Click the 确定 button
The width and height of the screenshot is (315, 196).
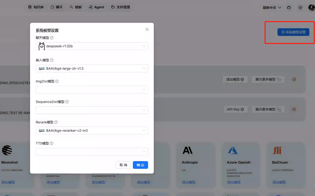click(140, 165)
